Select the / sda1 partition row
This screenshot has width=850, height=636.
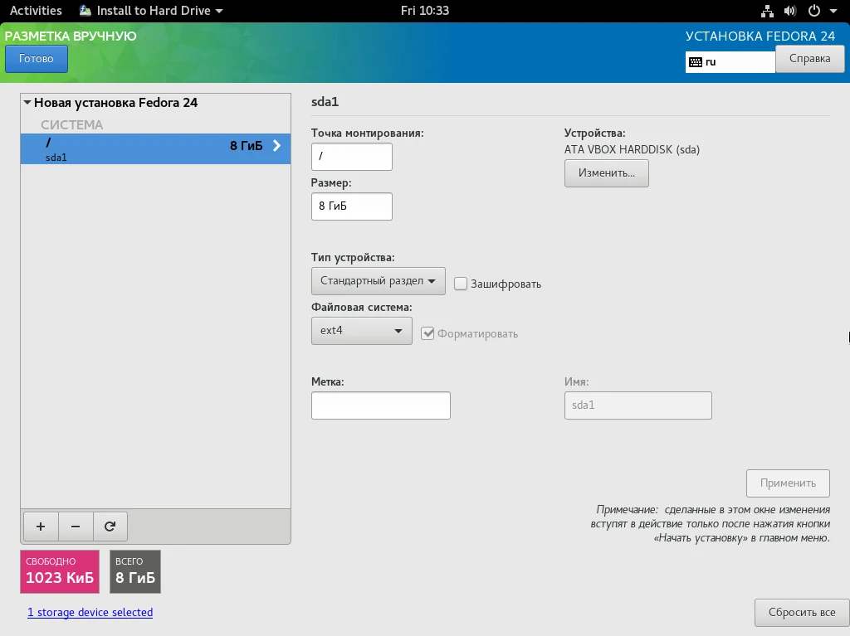(155, 149)
